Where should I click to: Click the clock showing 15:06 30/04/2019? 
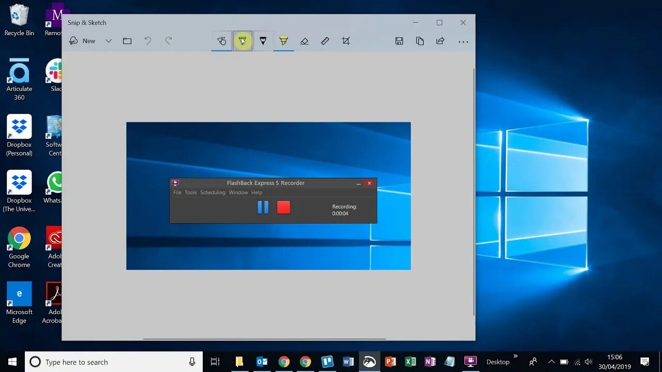[614, 362]
